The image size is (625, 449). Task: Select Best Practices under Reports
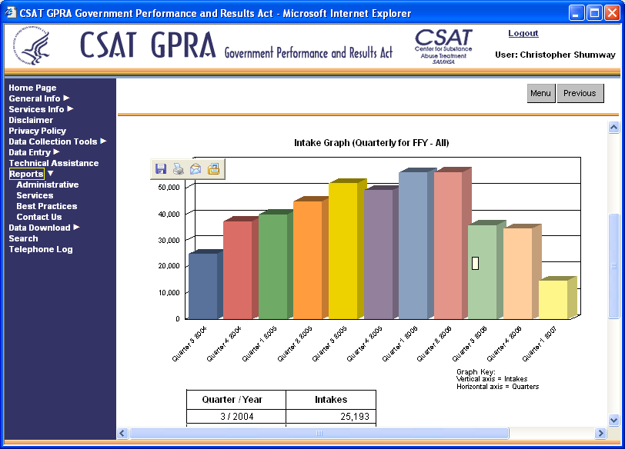(47, 206)
